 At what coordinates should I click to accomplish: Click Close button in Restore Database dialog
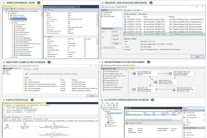(x=92, y=96)
